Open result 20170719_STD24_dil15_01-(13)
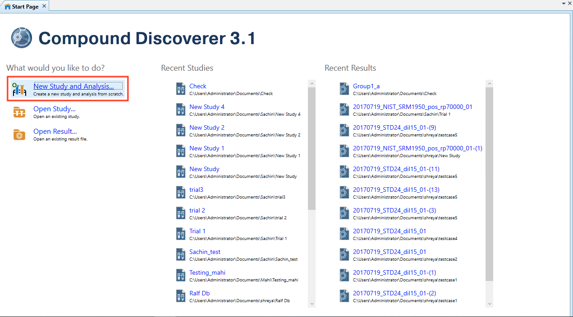Viewport: 573px width, 317px height. [x=396, y=190]
